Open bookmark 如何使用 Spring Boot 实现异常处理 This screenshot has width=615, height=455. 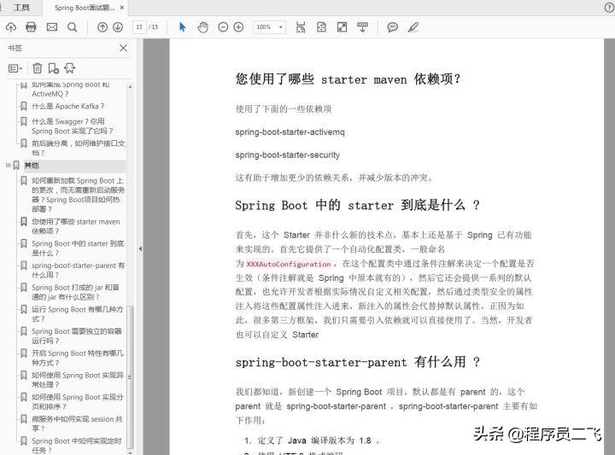(x=77, y=380)
